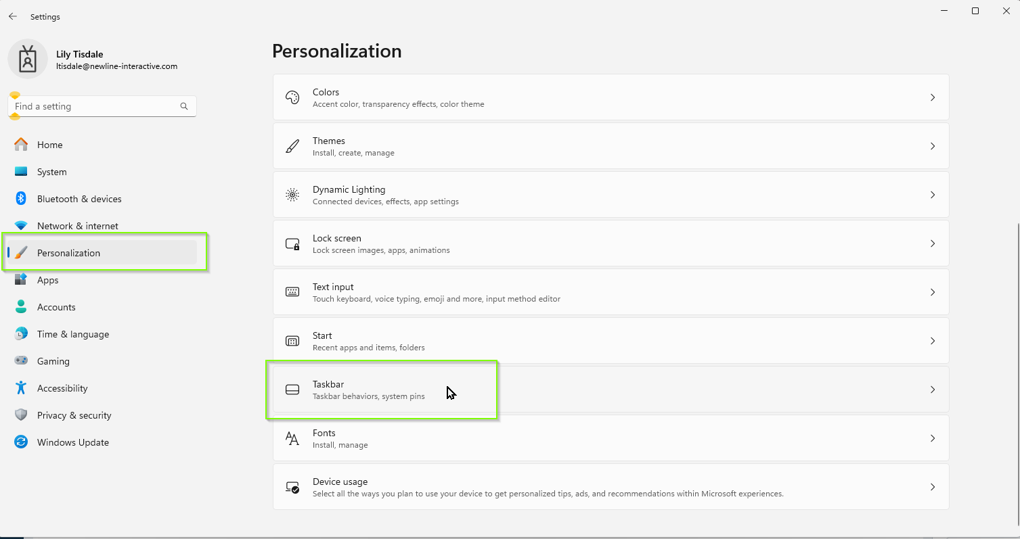Click the Device usage icon
This screenshot has width=1020, height=539.
292,487
